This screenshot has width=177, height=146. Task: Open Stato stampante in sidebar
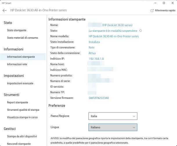coord(17,30)
